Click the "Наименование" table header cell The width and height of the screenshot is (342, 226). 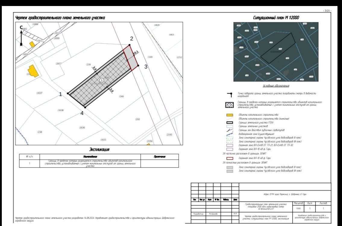[x=90, y=157]
